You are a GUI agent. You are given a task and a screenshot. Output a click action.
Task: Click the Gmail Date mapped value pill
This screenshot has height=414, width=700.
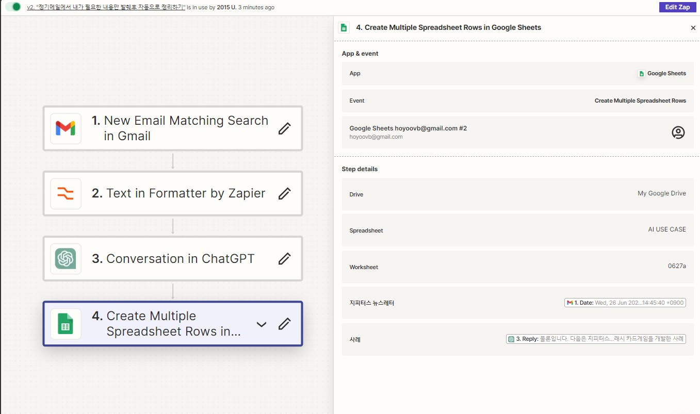coord(625,303)
